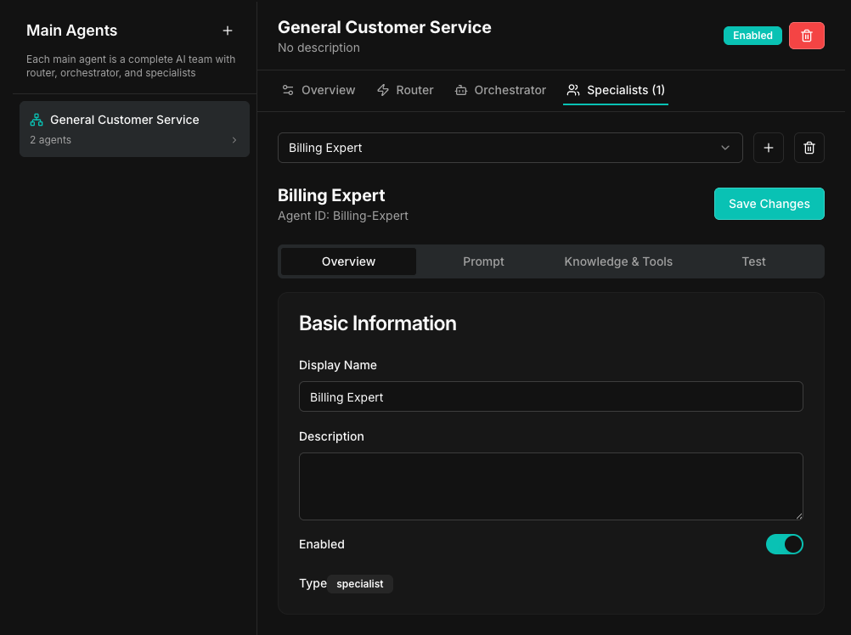This screenshot has width=851, height=635.
Task: Click into the Description text area
Action: tap(551, 486)
